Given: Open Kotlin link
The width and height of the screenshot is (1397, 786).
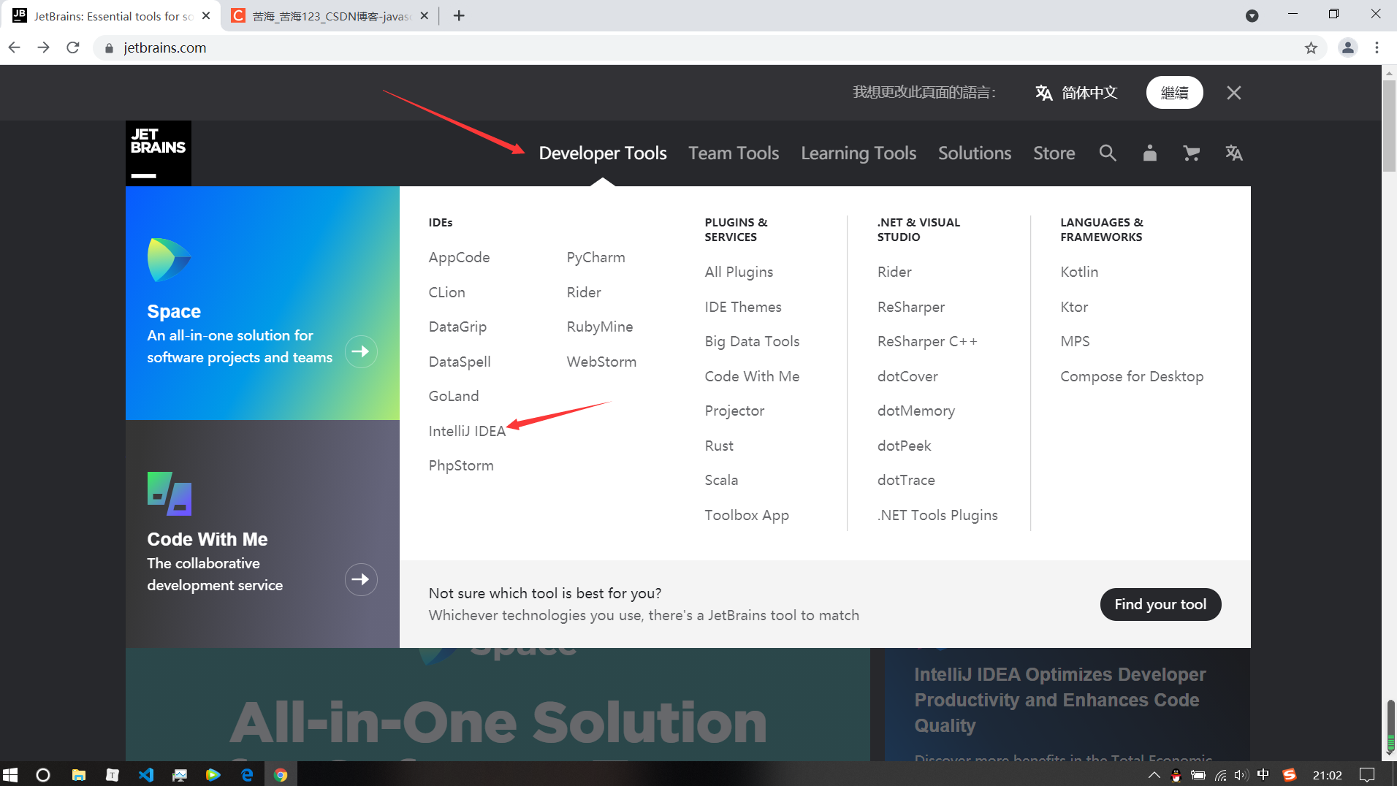Looking at the screenshot, I should tap(1079, 272).
